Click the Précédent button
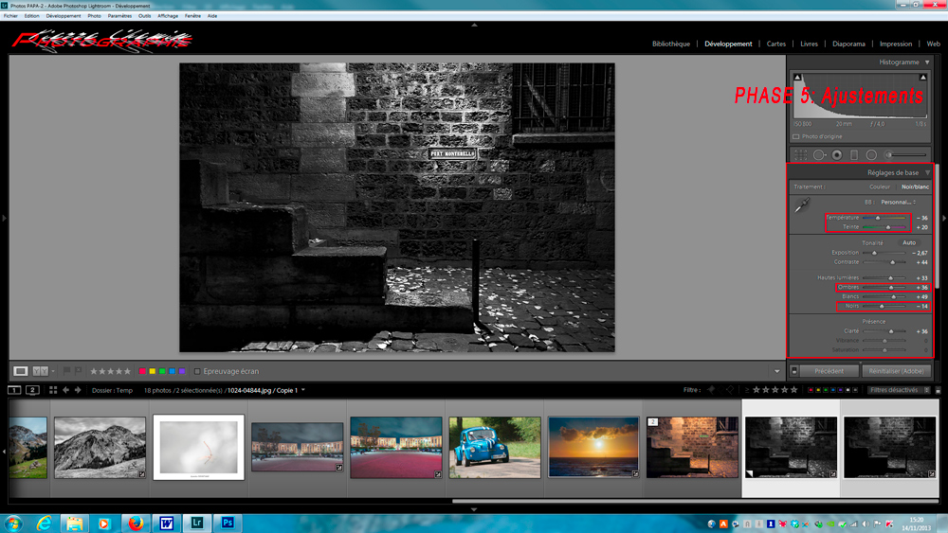 click(x=829, y=371)
